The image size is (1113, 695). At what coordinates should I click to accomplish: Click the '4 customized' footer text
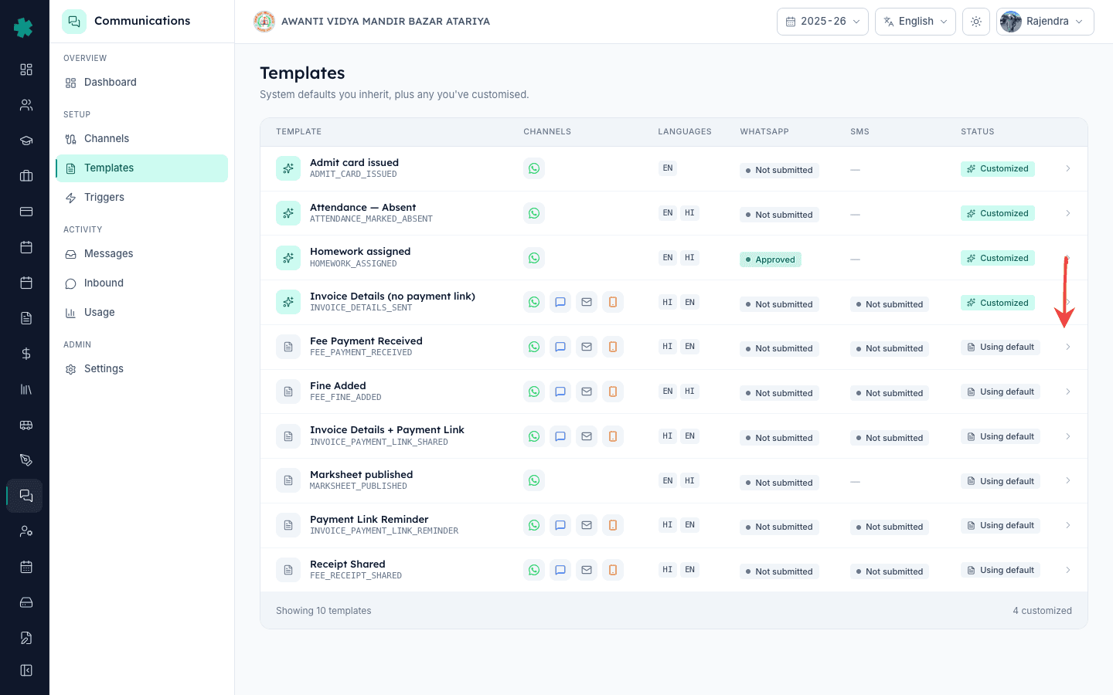[1043, 611]
